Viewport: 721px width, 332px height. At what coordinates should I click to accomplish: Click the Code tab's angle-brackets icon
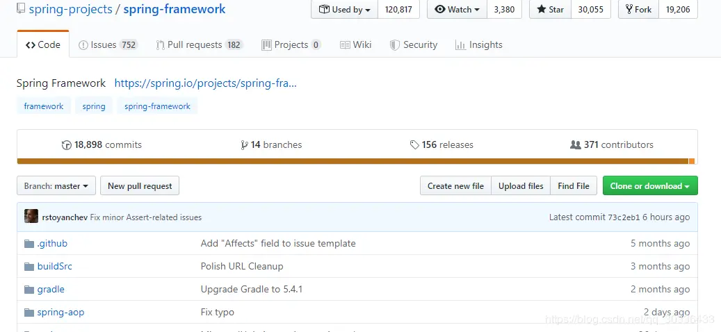coord(31,45)
